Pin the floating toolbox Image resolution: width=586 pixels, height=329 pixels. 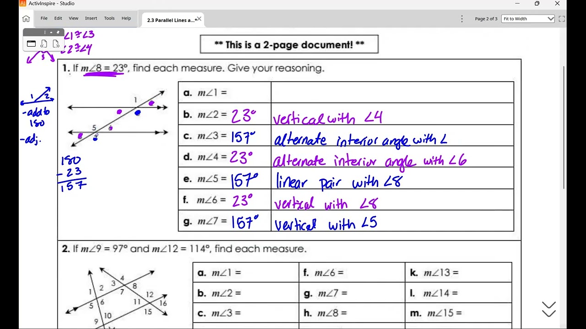click(x=58, y=32)
